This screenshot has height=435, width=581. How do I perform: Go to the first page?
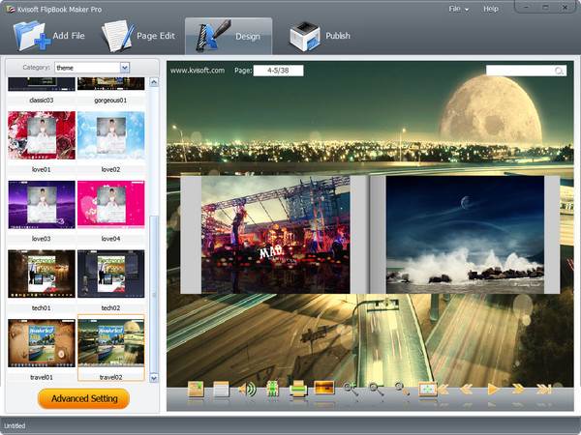point(444,390)
